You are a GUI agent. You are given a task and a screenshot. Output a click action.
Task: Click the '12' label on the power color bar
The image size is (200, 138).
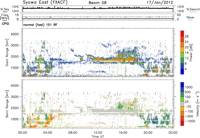tap(186, 58)
